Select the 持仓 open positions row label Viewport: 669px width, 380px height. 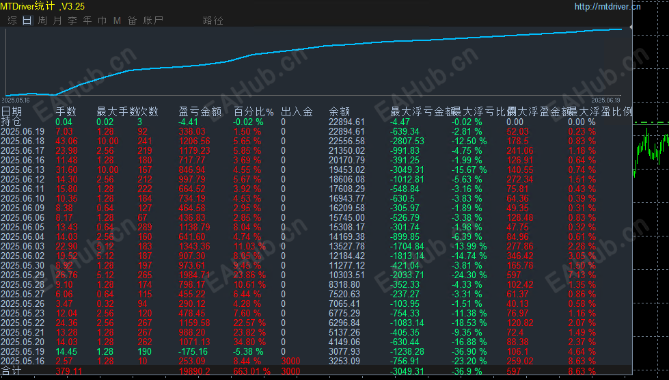[x=12, y=122]
